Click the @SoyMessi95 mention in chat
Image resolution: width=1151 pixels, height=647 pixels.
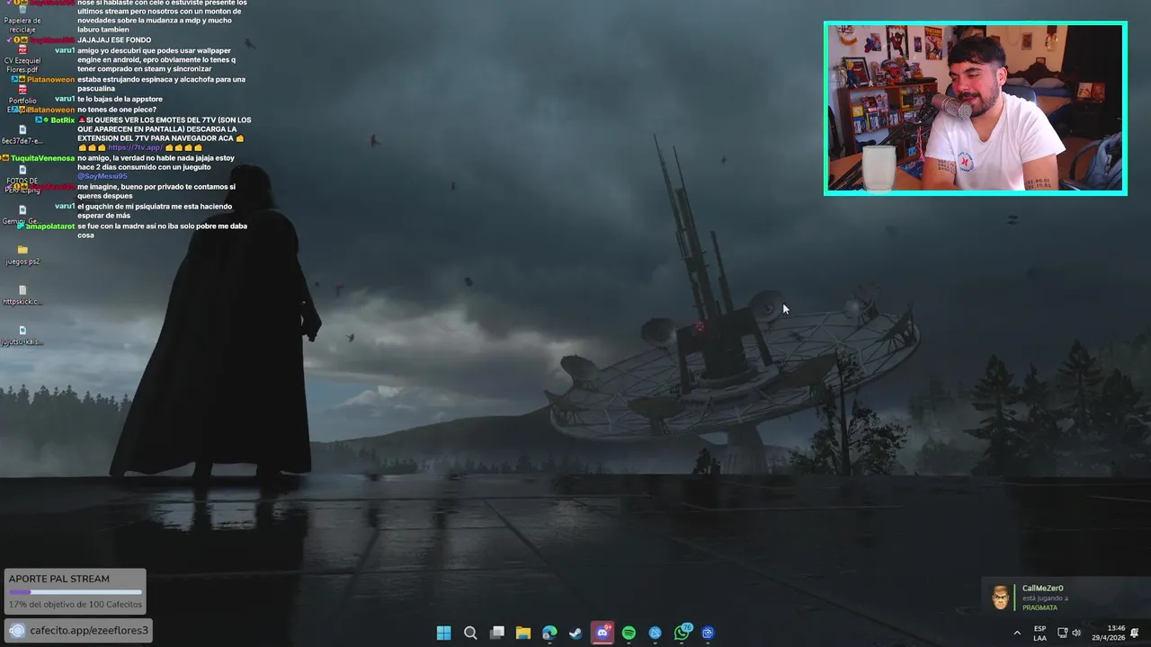tap(103, 176)
